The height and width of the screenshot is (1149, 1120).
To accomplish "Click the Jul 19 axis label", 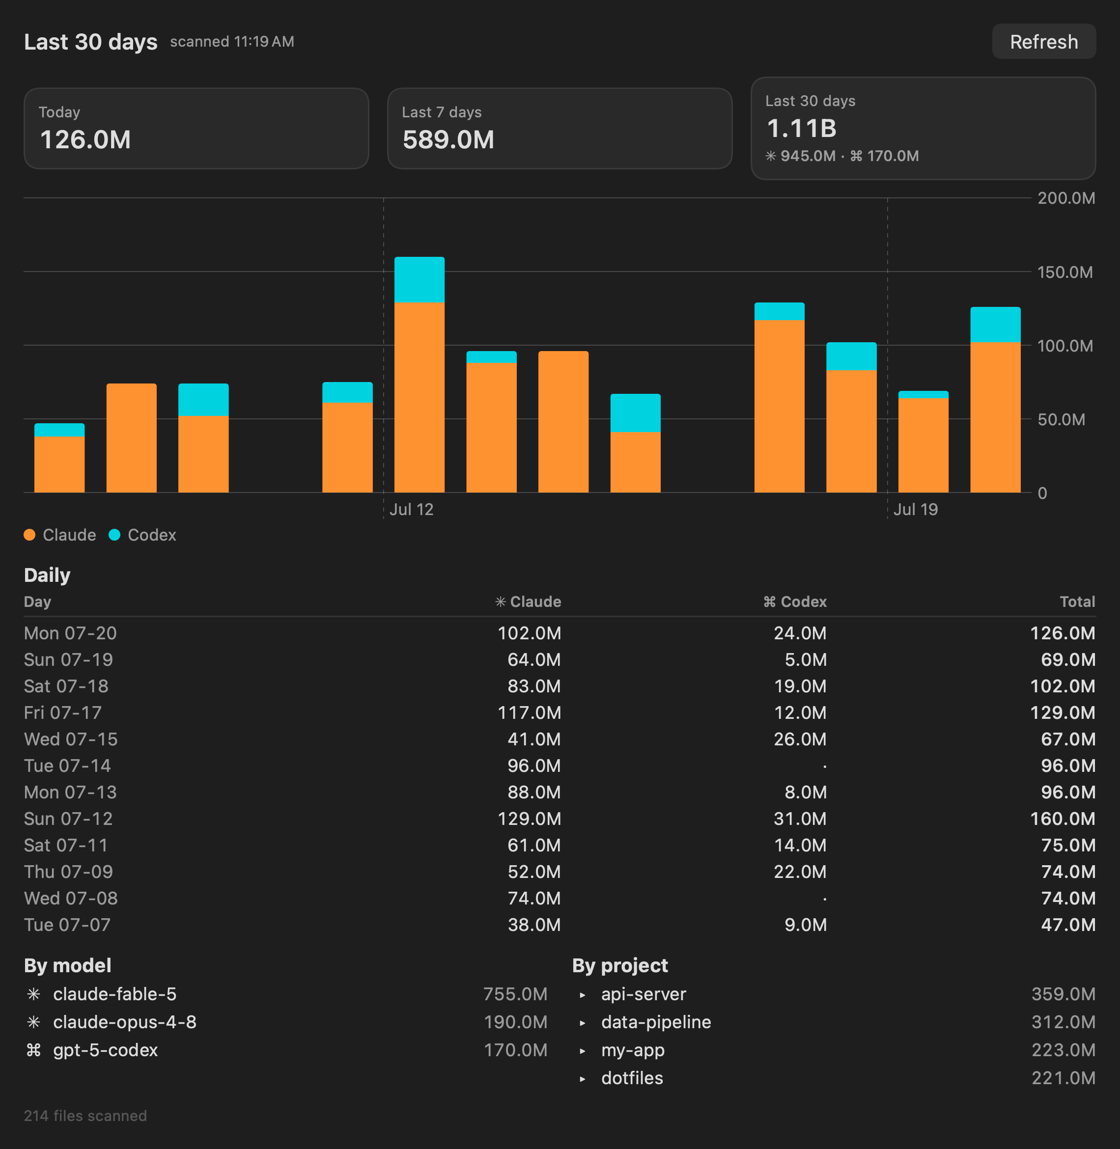I will tap(915, 509).
